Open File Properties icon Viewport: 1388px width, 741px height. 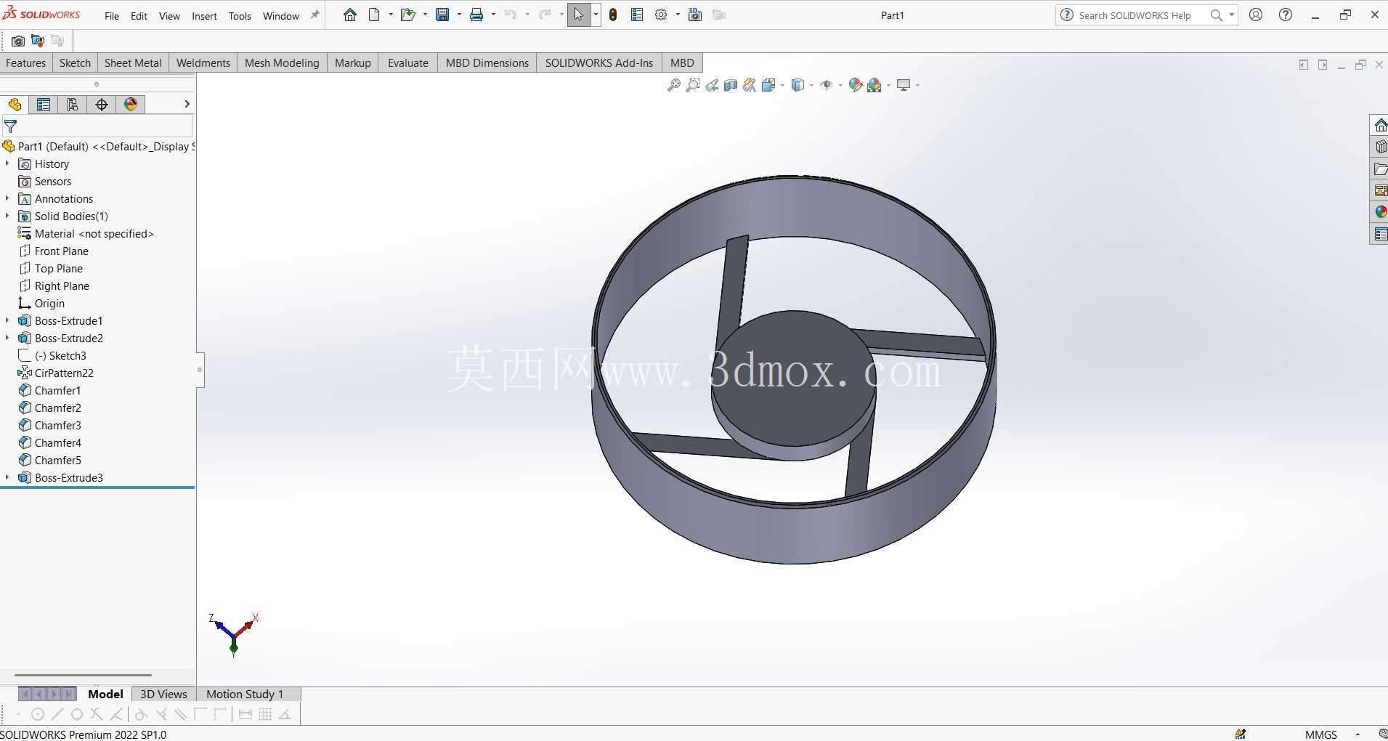tap(637, 15)
